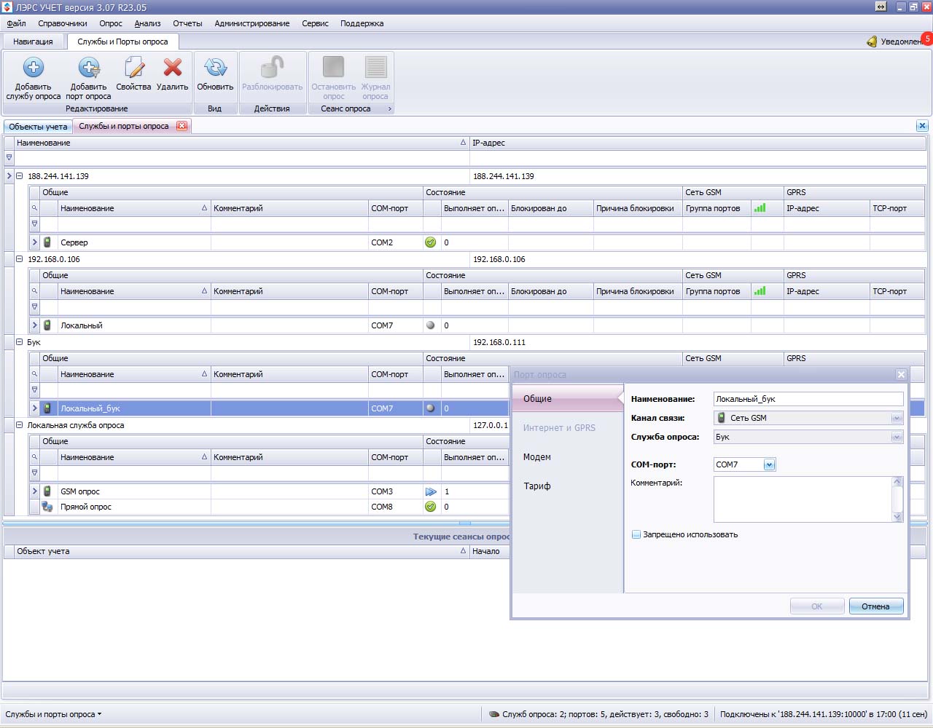Click Отмена button
The width and height of the screenshot is (933, 728).
click(x=876, y=606)
